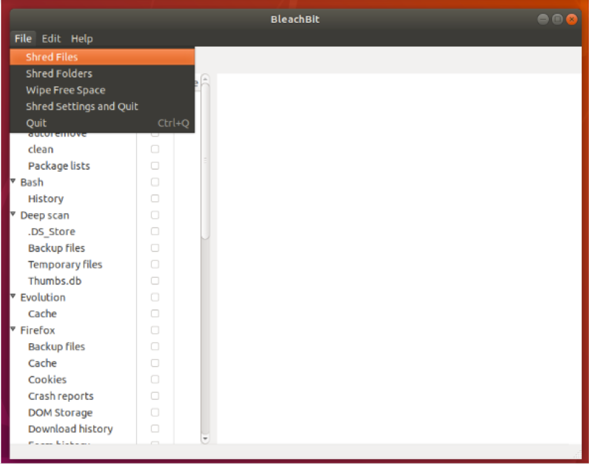Select the clean row
The width and height of the screenshot is (589, 464).
41,149
